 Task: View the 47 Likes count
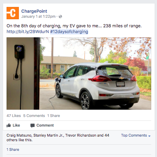pos(13,116)
